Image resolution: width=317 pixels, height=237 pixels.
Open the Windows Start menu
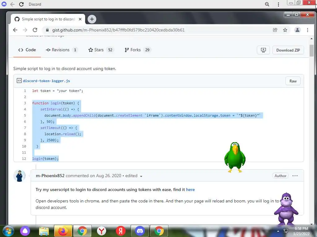click(x=8, y=231)
